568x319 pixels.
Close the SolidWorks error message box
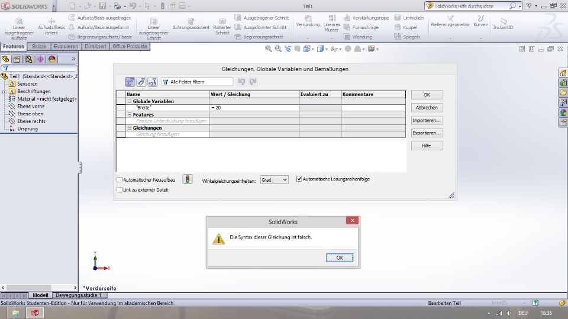(x=352, y=220)
